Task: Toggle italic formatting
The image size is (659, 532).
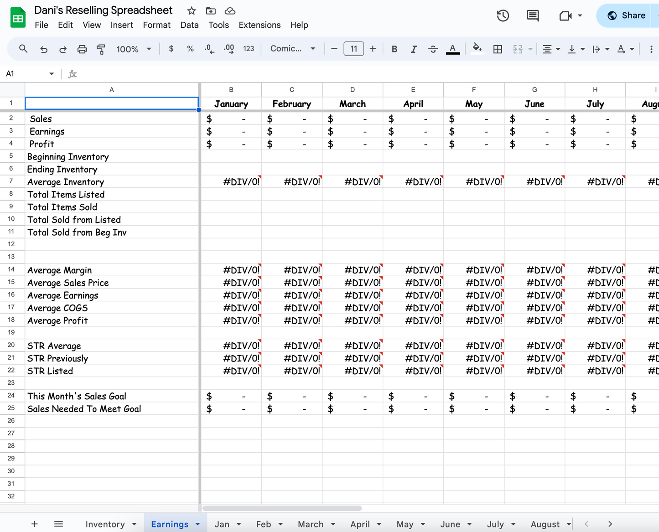Action: click(414, 49)
